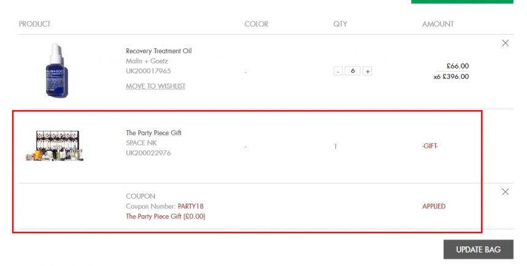Click the APPLIED coupon status

click(434, 207)
